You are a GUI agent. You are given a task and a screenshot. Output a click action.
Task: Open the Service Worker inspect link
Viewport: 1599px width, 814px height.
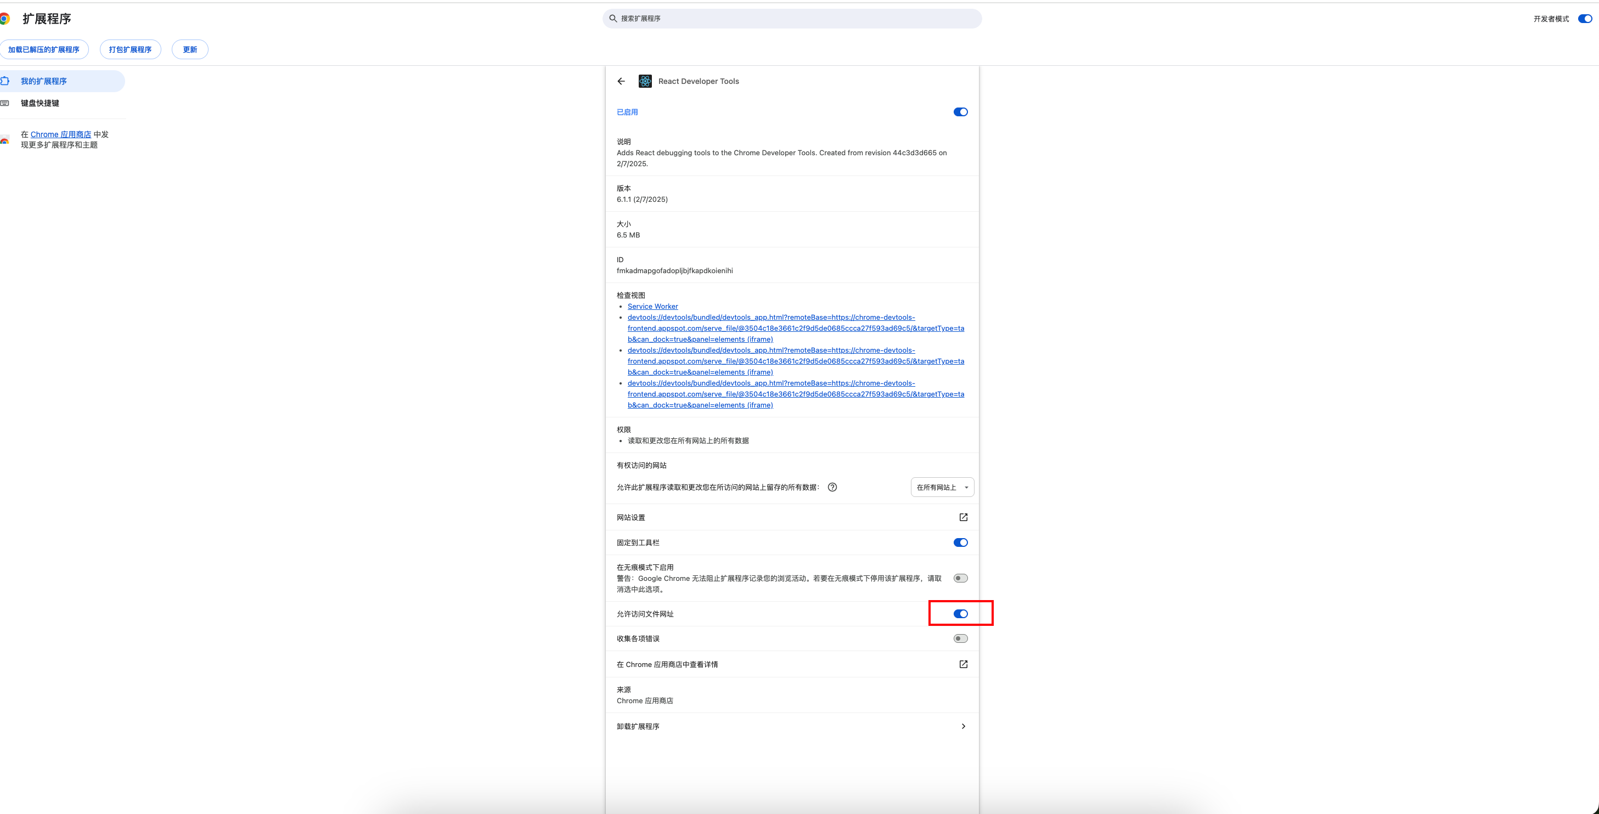tap(652, 307)
